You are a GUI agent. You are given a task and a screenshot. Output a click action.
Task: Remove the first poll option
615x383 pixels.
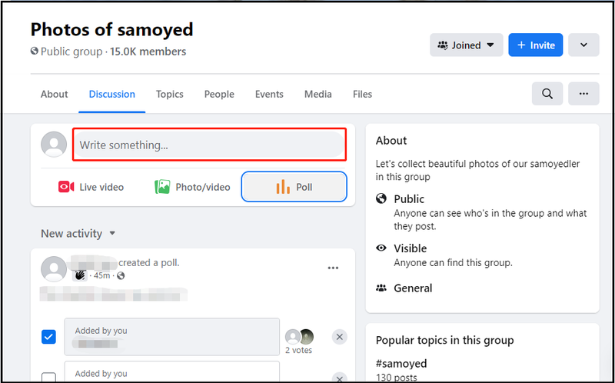(340, 337)
